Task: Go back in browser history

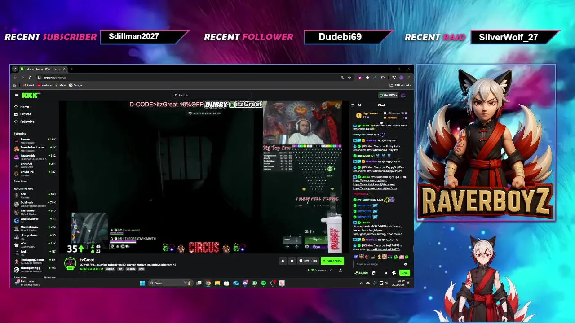Action: point(15,78)
